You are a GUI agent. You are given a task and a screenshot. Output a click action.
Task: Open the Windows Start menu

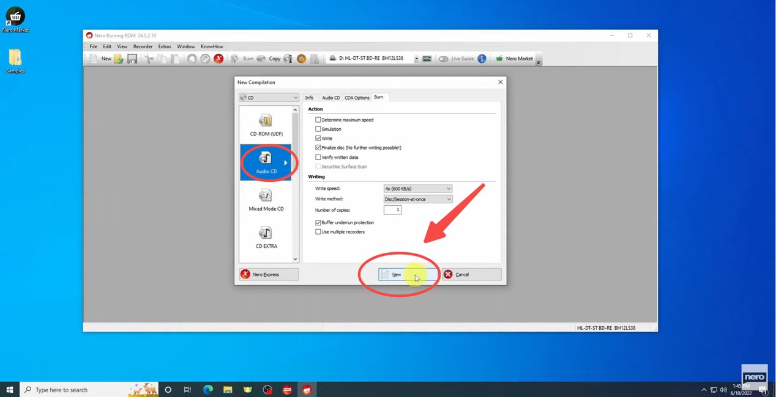tap(10, 390)
